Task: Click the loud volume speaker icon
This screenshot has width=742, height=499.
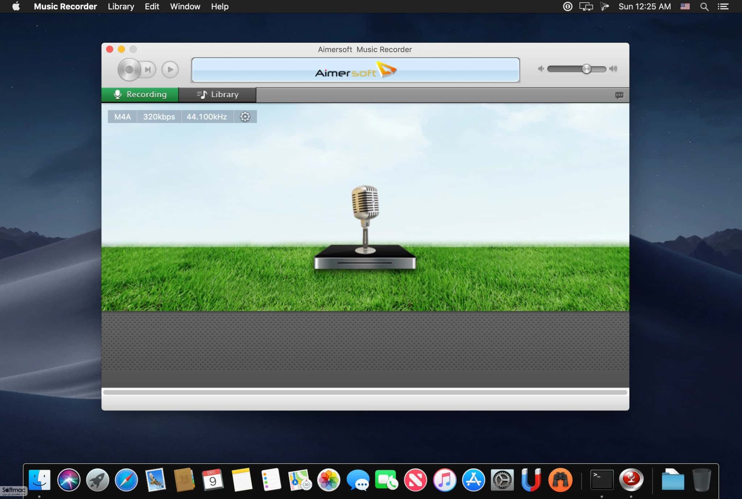Action: point(613,69)
